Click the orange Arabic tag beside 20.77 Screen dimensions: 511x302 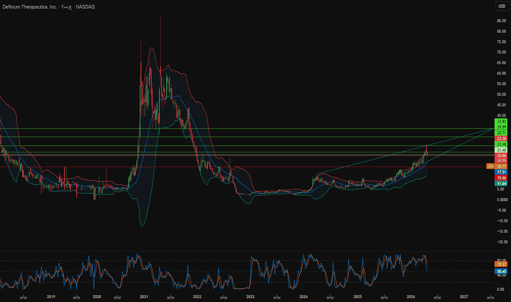[490, 166]
